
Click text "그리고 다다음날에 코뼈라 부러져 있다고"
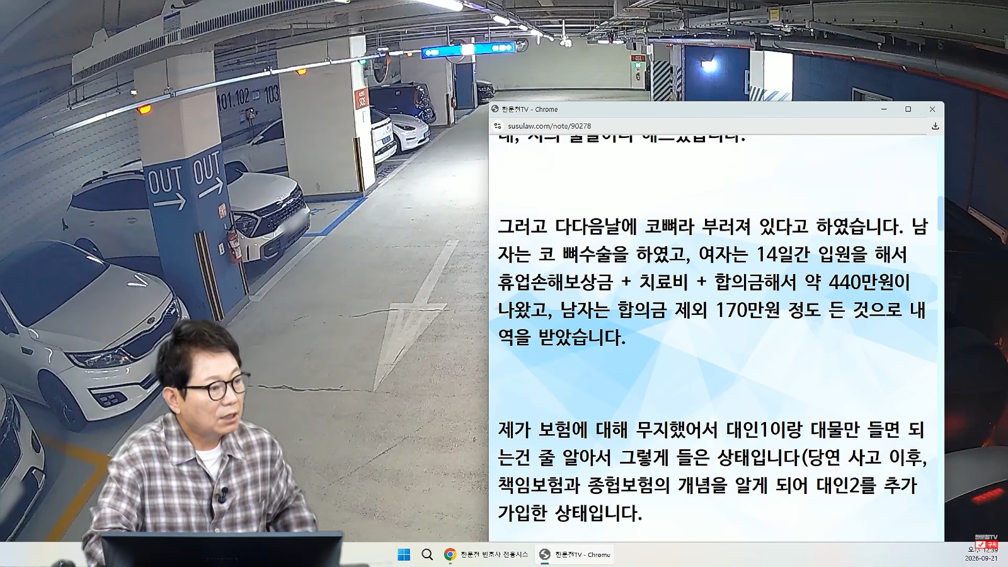(652, 226)
